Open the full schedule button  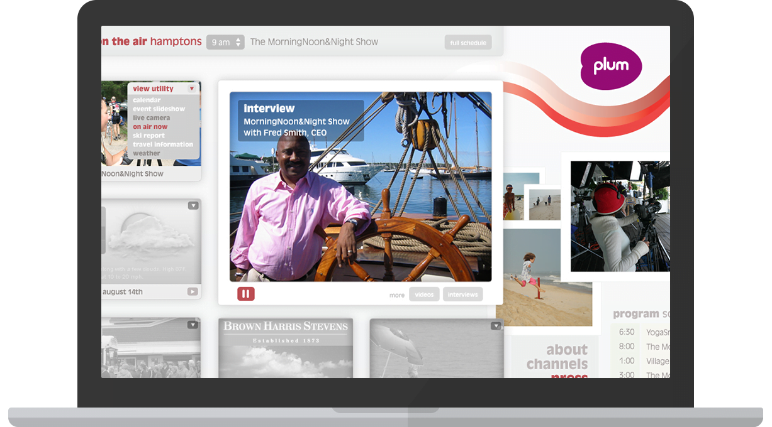tap(467, 43)
